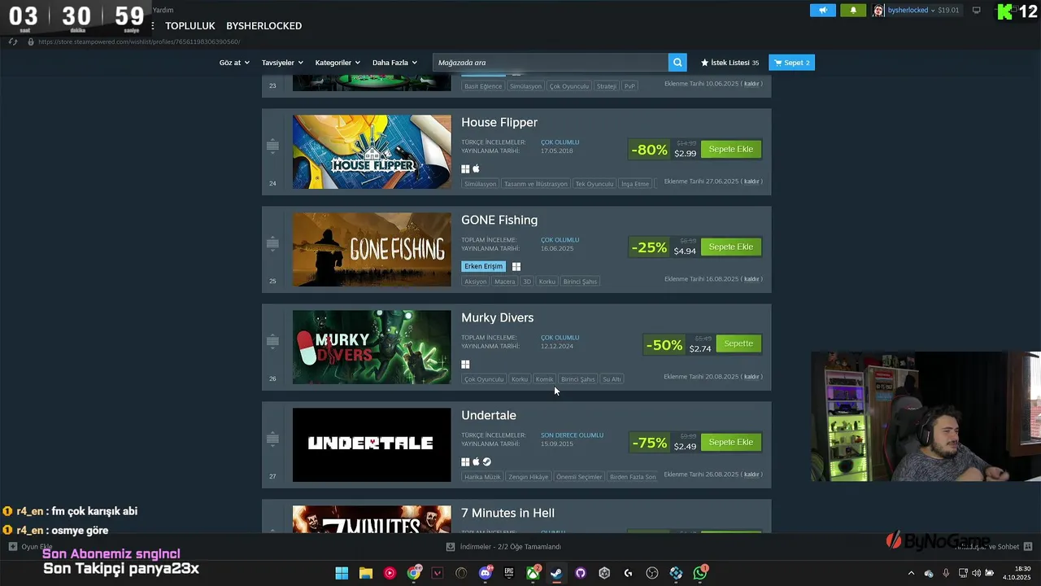The height and width of the screenshot is (586, 1041).
Task: Add GONE Fishing to cart
Action: [731, 247]
